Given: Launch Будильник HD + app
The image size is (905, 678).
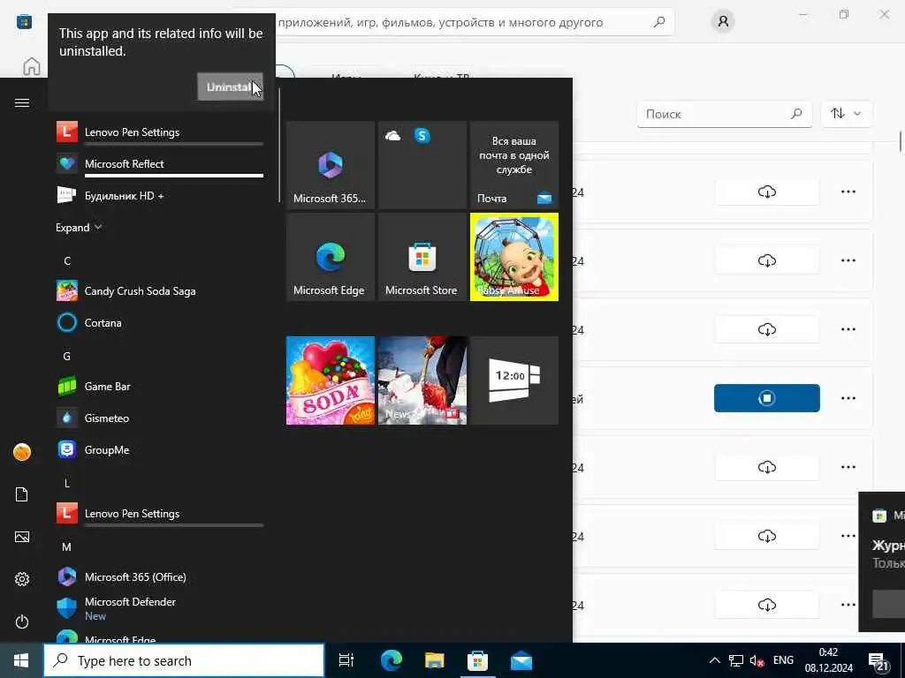Looking at the screenshot, I should click(159, 195).
